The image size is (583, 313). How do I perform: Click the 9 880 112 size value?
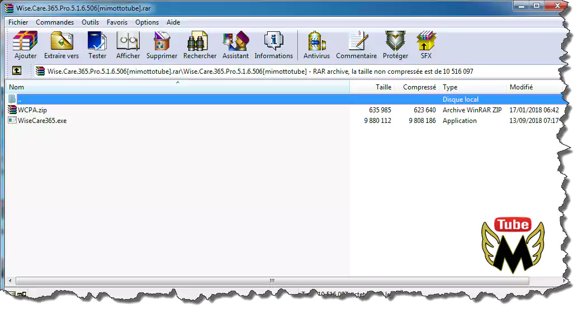[378, 120]
